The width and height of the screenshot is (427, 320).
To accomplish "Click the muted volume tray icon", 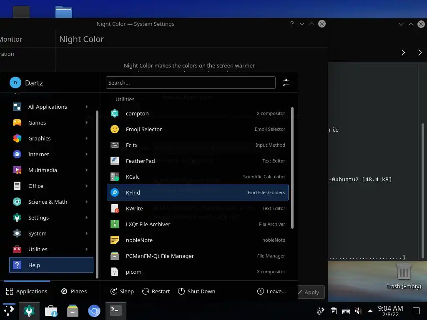I will coord(358,311).
